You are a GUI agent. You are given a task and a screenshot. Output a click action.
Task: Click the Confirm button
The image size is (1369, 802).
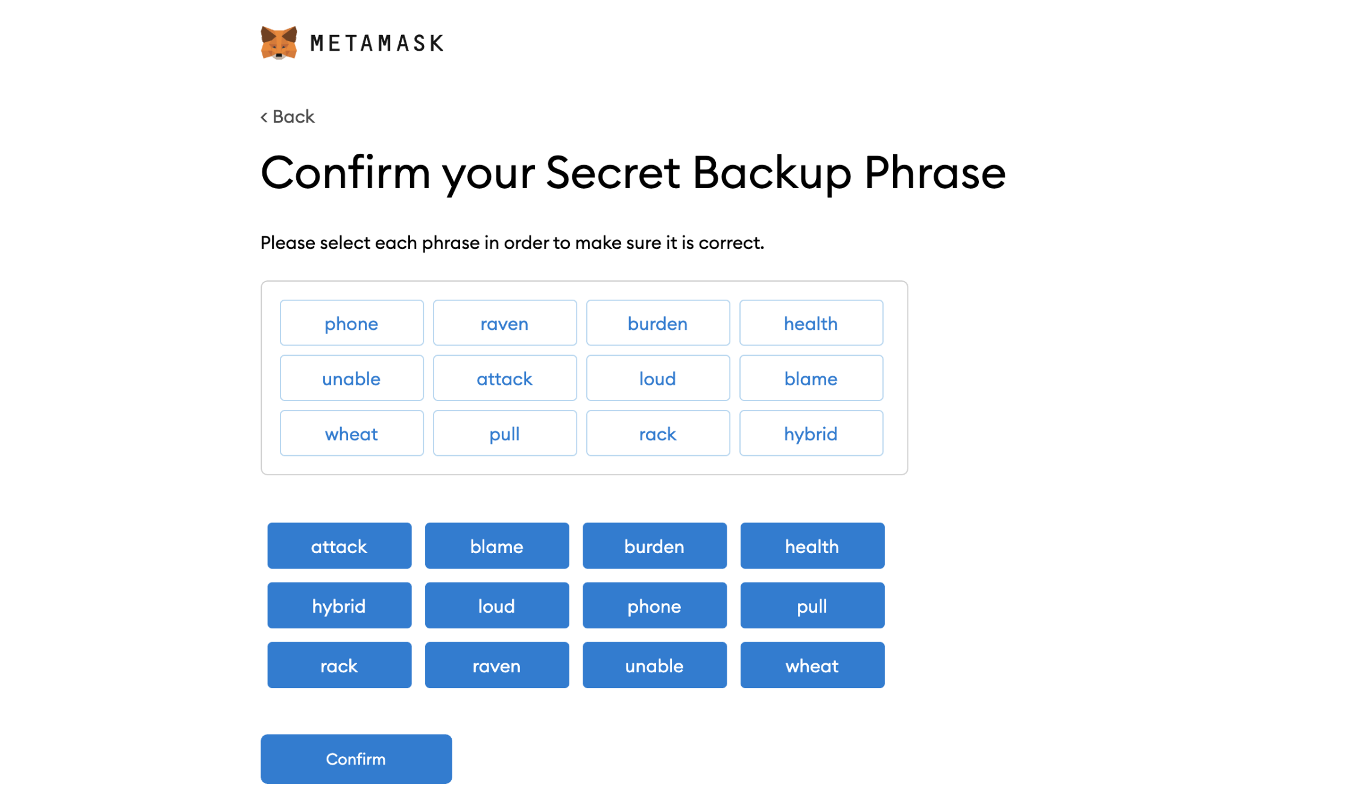pos(356,759)
